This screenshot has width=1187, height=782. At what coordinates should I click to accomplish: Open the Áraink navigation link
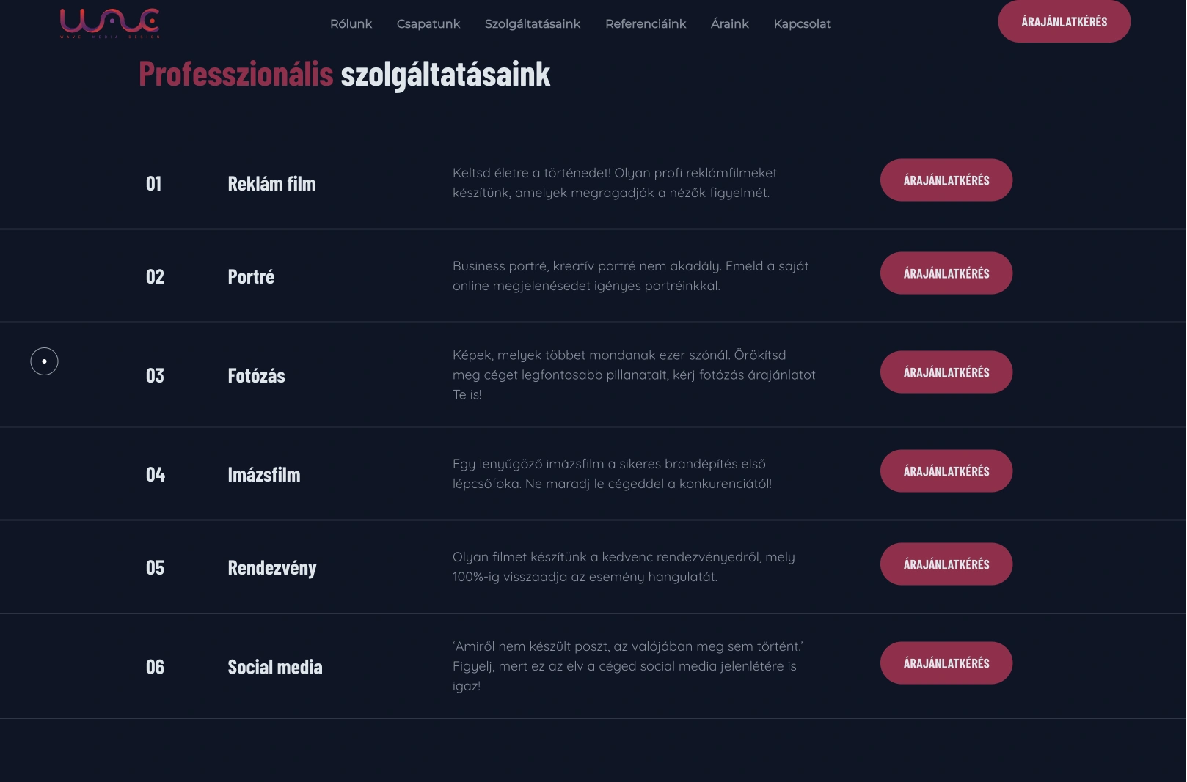[x=730, y=23]
